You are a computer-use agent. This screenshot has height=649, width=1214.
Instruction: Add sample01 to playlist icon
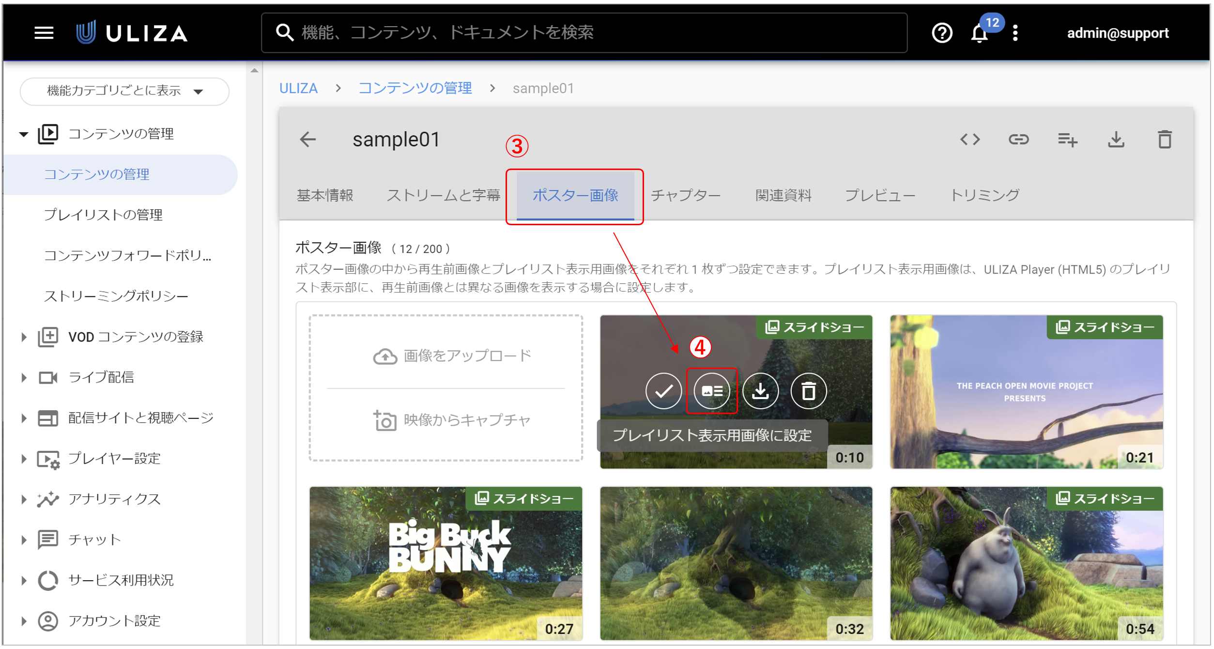click(1067, 139)
